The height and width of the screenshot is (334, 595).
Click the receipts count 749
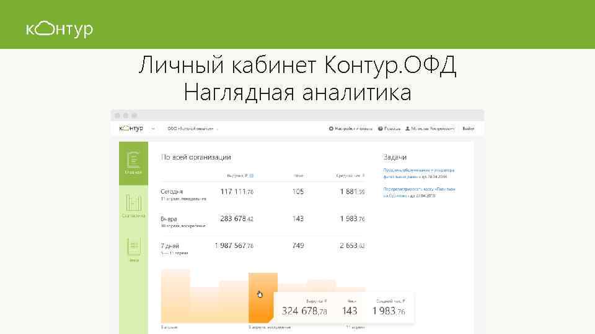(x=298, y=246)
